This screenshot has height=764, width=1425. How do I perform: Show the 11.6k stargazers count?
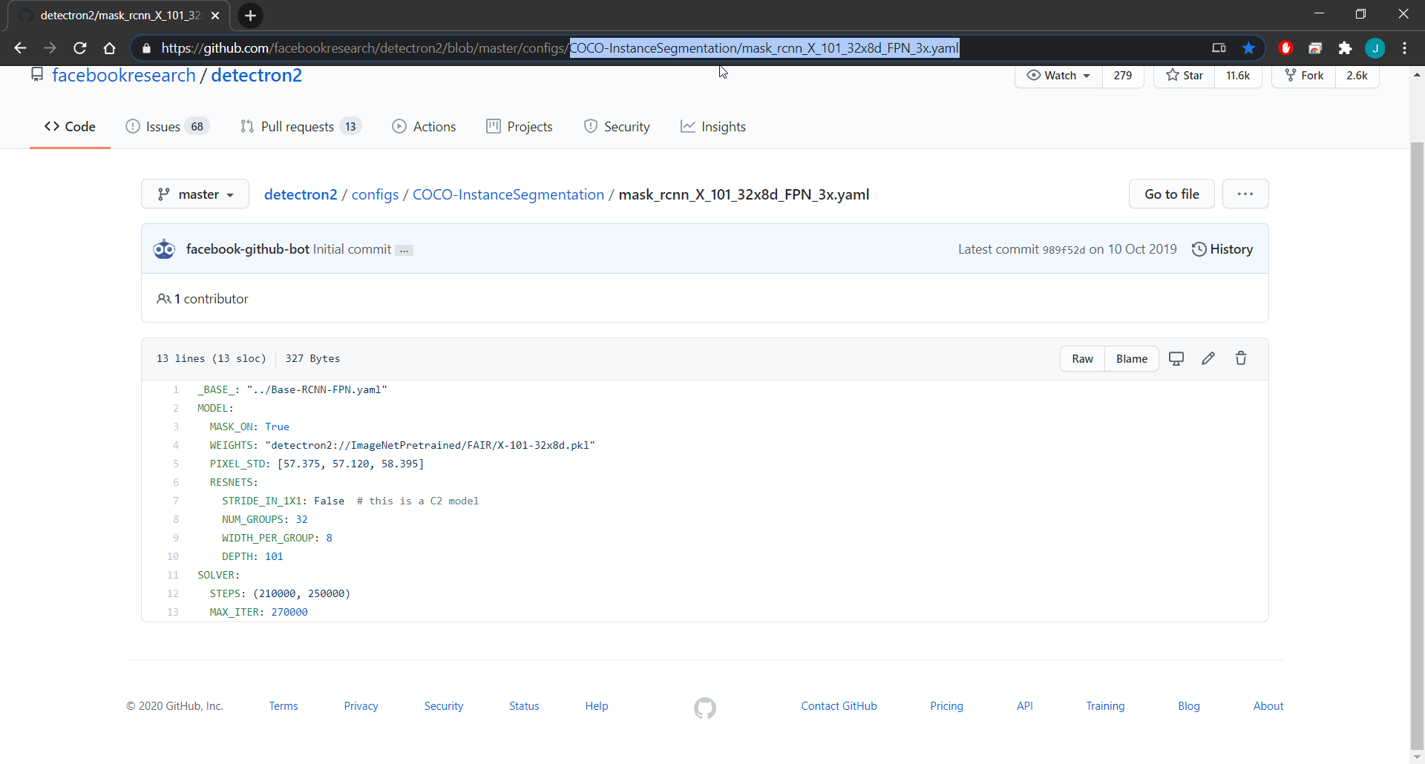coord(1238,76)
